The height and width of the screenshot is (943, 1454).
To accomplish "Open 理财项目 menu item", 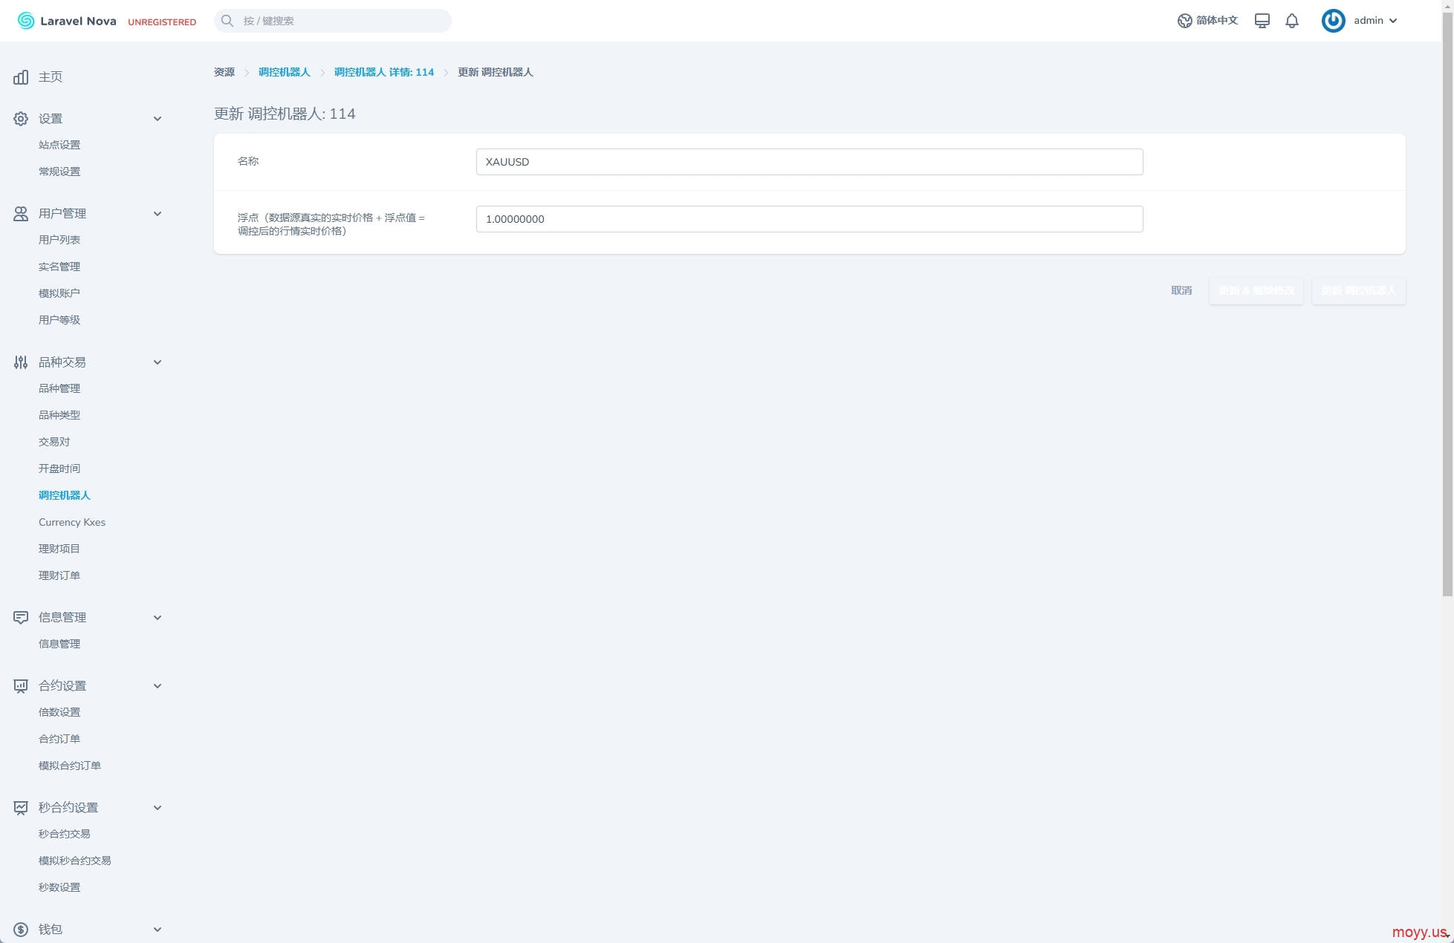I will click(59, 549).
